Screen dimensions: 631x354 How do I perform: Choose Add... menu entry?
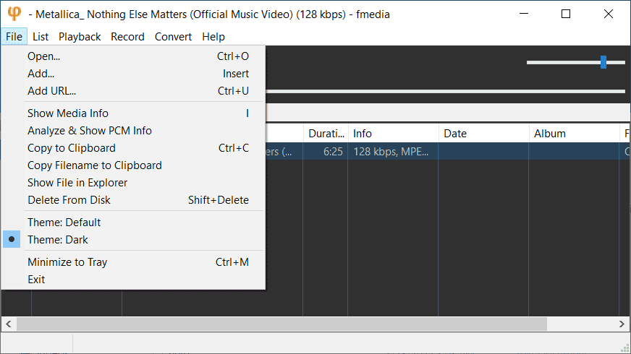point(133,74)
